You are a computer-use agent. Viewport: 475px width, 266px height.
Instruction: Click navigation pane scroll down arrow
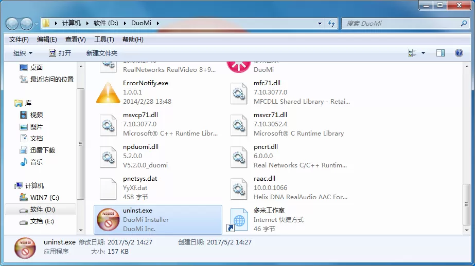coord(81,231)
